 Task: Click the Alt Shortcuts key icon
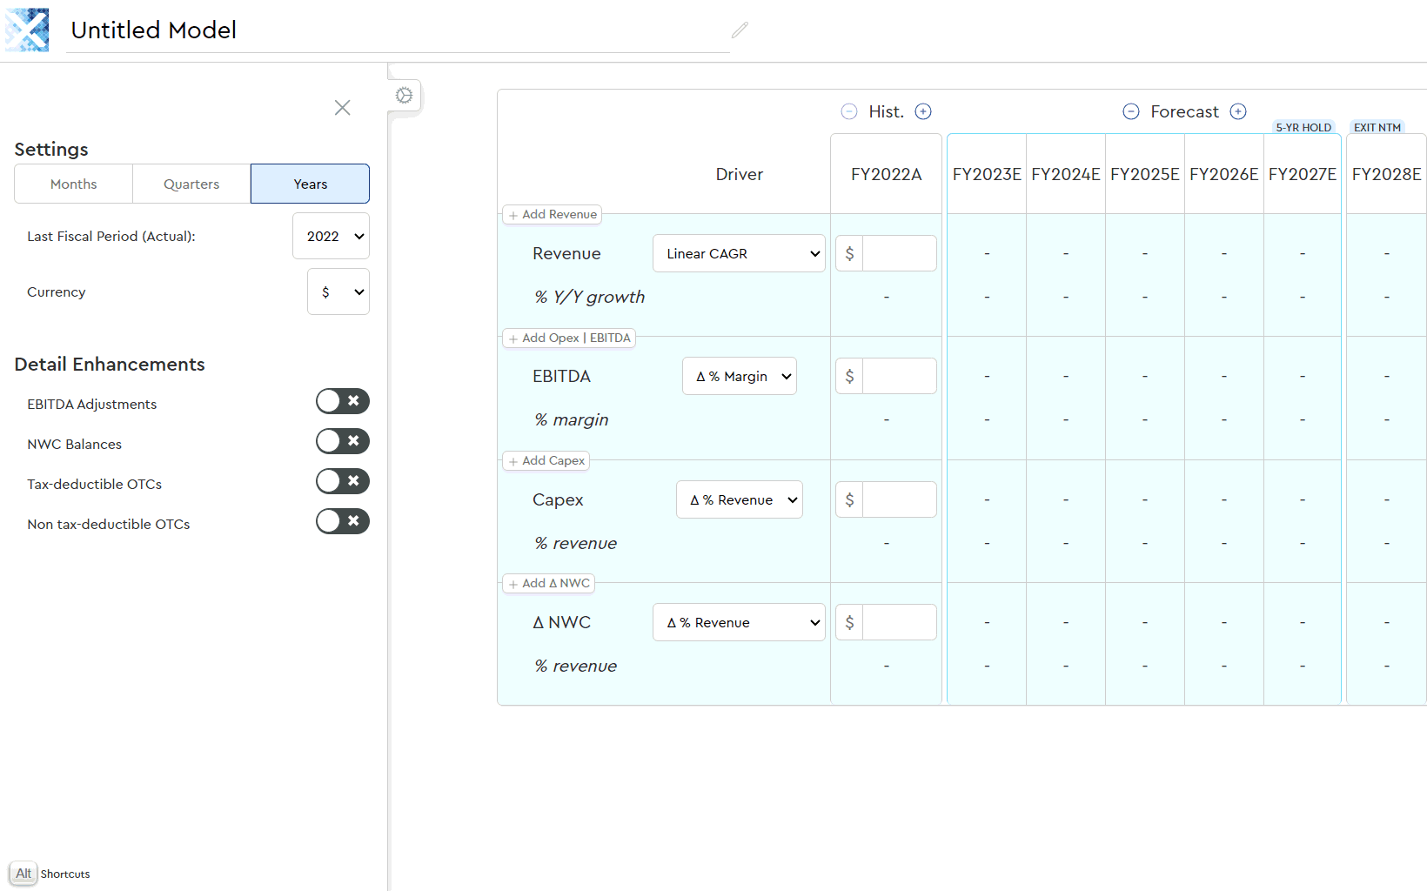point(23,874)
